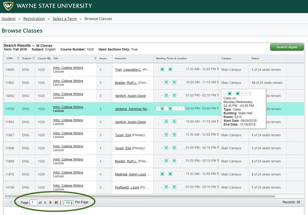Open Intro: College Writing for CRN 14796

(68, 186)
